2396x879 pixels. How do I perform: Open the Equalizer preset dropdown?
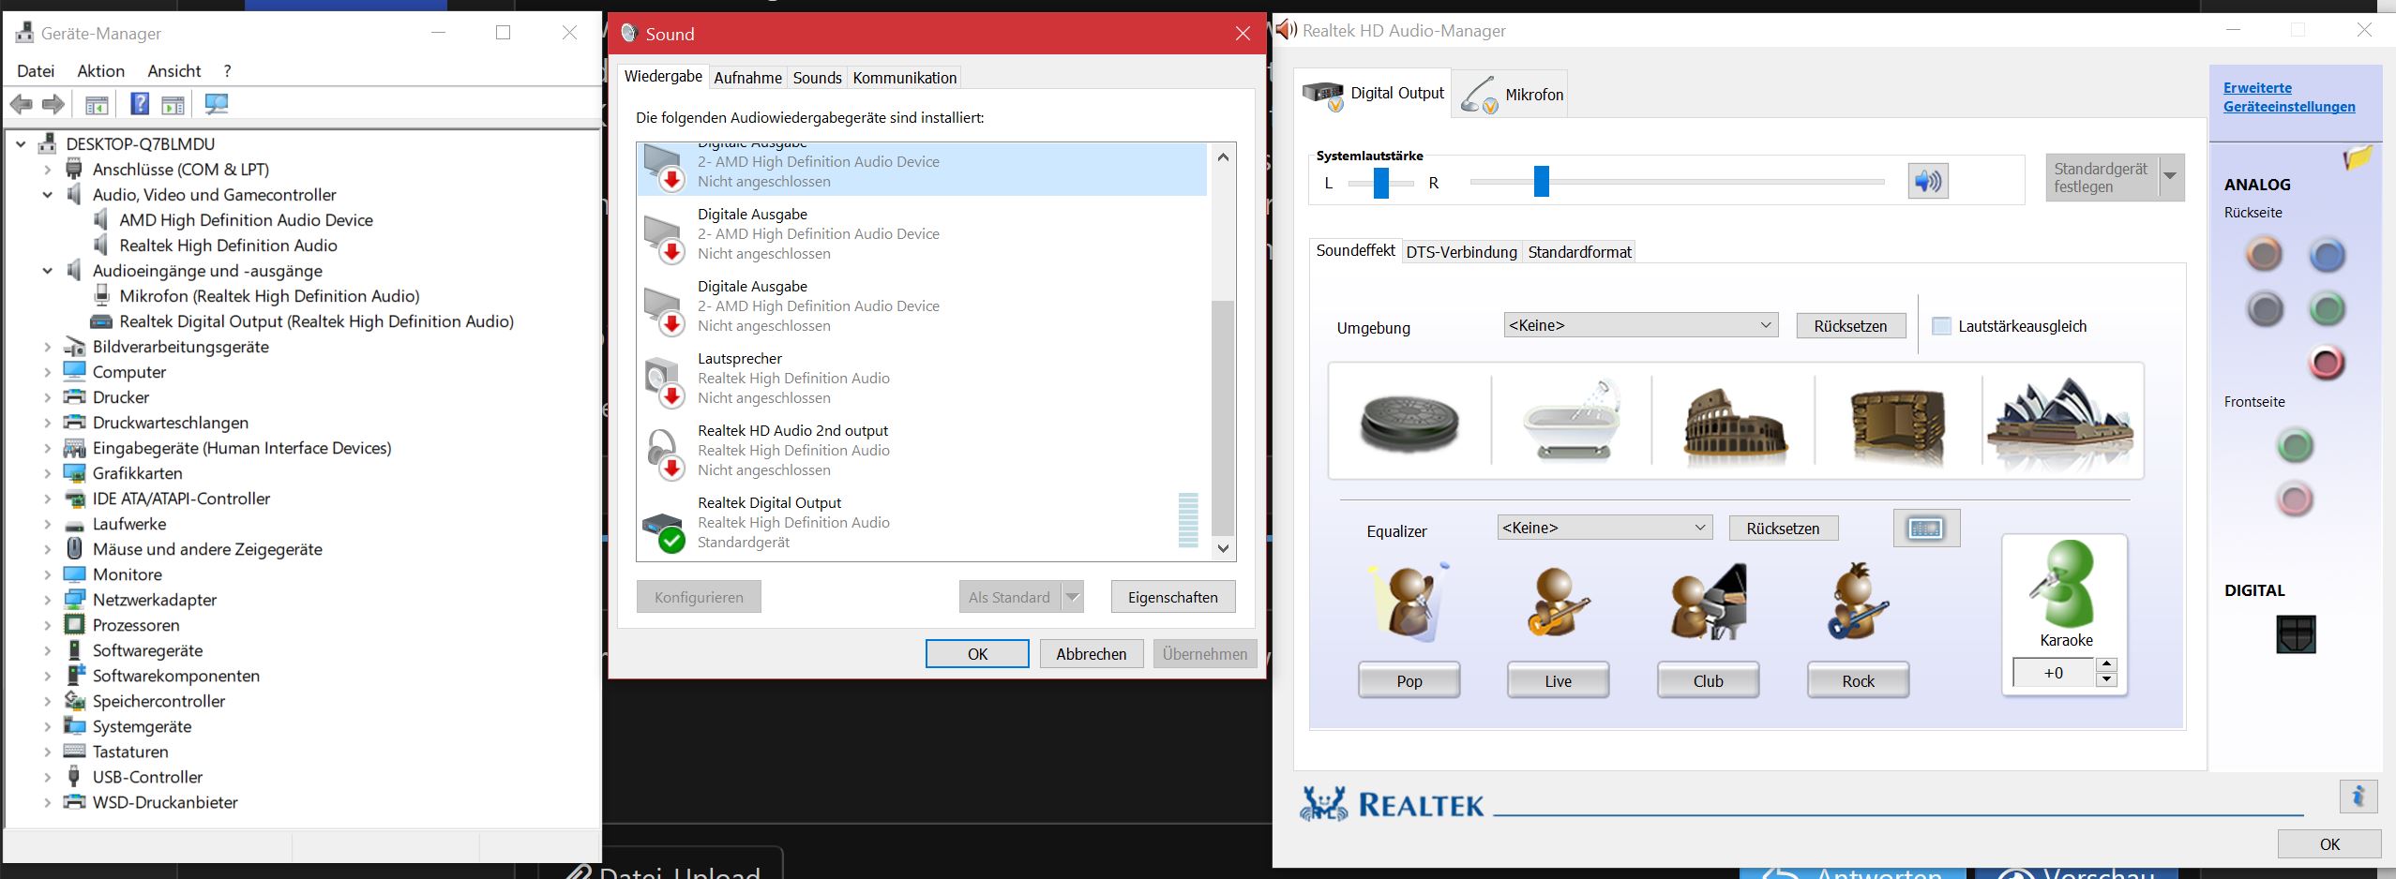tap(1604, 528)
